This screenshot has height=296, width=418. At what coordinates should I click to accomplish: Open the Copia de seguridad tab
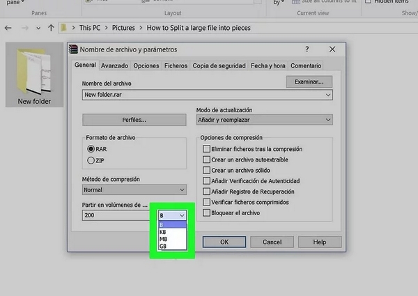(x=219, y=65)
